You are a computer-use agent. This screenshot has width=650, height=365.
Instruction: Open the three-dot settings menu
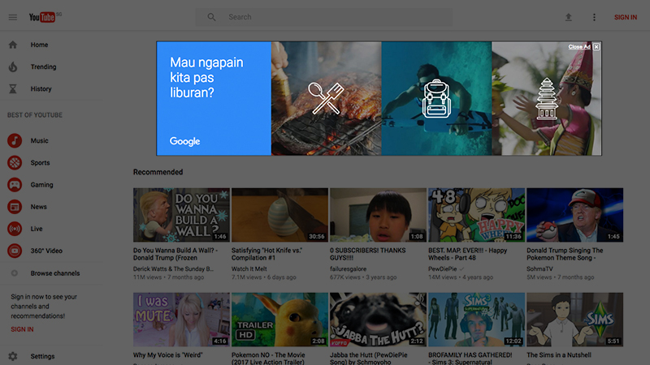tap(594, 17)
